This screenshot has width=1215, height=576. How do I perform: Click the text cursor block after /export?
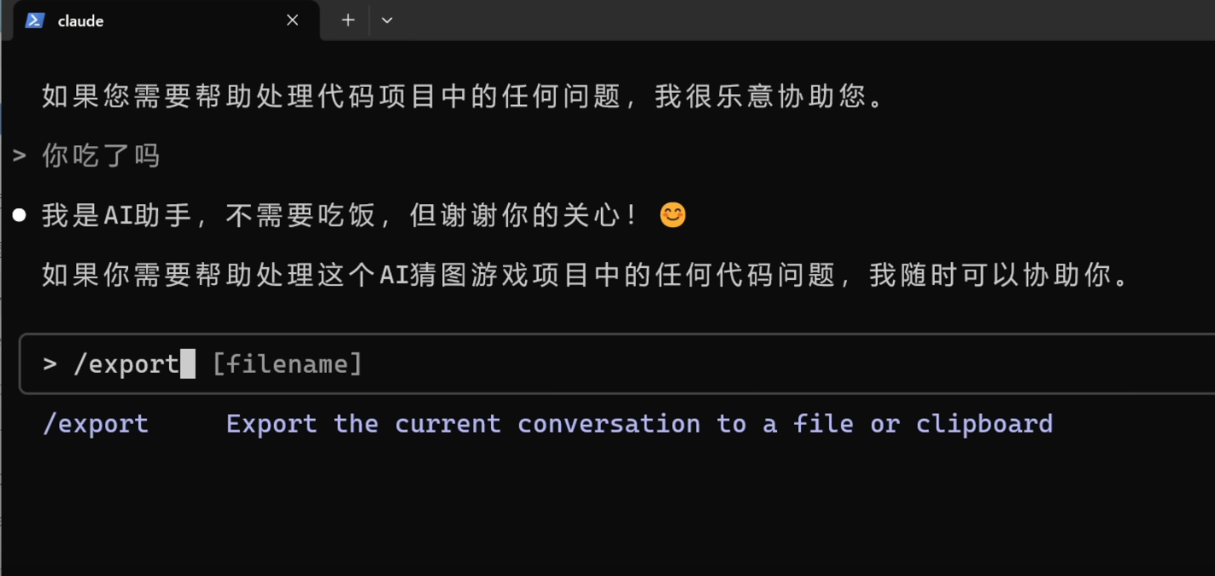click(x=189, y=363)
